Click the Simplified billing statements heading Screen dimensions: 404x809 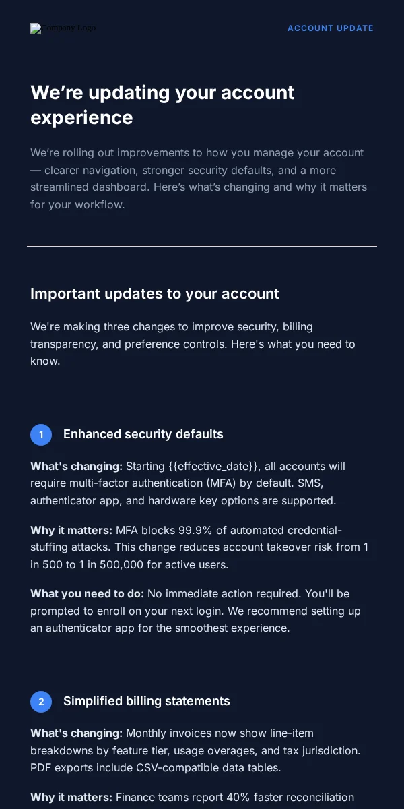[x=147, y=701]
